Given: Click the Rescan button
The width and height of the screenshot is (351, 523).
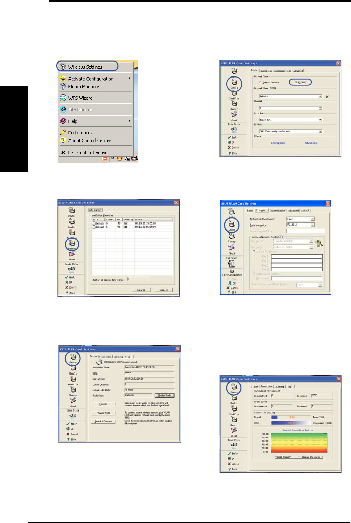Looking at the screenshot, I should pos(103,404).
